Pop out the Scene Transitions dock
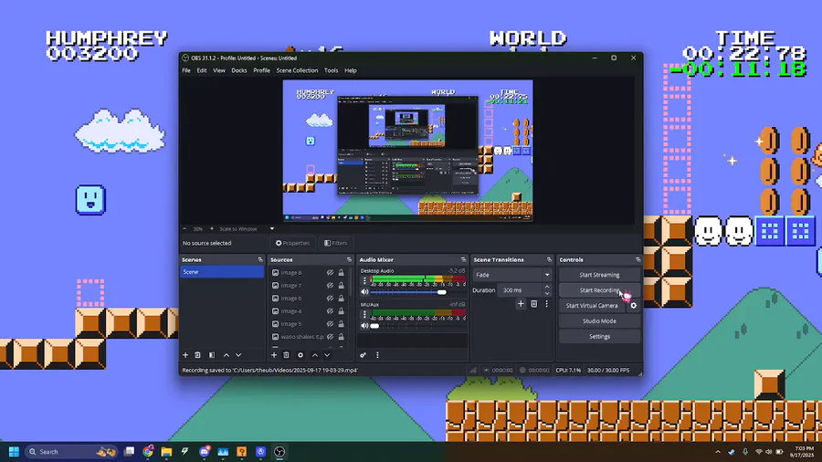The image size is (822, 462). [550, 260]
